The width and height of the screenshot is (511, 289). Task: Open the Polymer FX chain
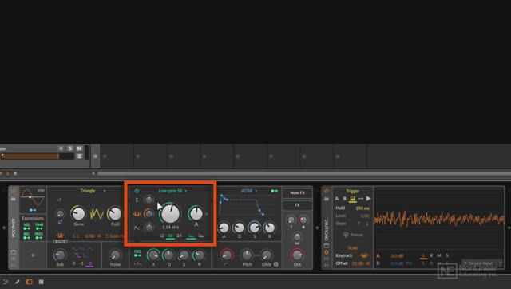coord(297,205)
